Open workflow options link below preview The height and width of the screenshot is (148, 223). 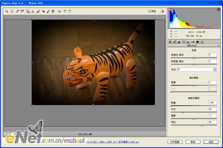(x=113, y=142)
